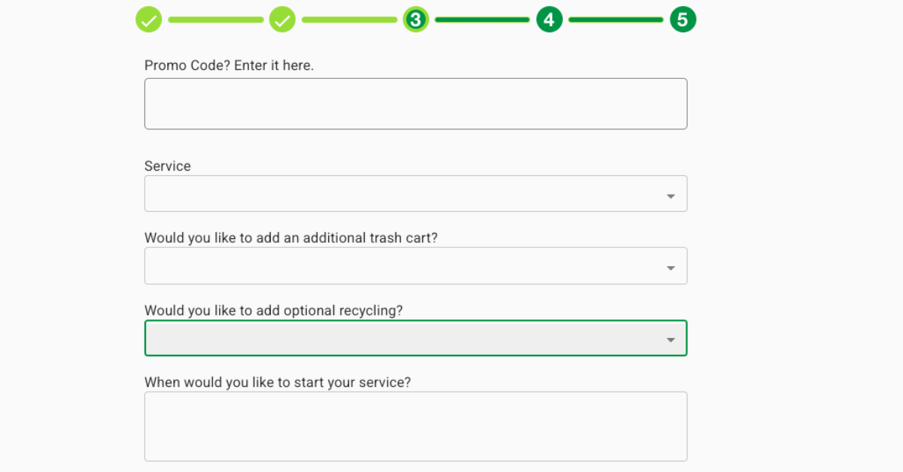The image size is (903, 472).
Task: Click the recycling dropdown arrow
Action: point(670,338)
